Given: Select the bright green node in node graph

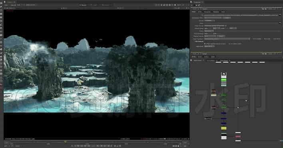Looking at the screenshot, I should (x=223, y=80).
